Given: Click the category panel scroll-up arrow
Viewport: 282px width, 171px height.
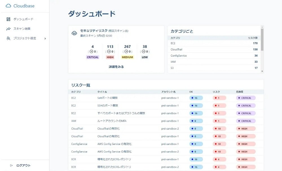Looking at the screenshot, I should [x=262, y=27].
